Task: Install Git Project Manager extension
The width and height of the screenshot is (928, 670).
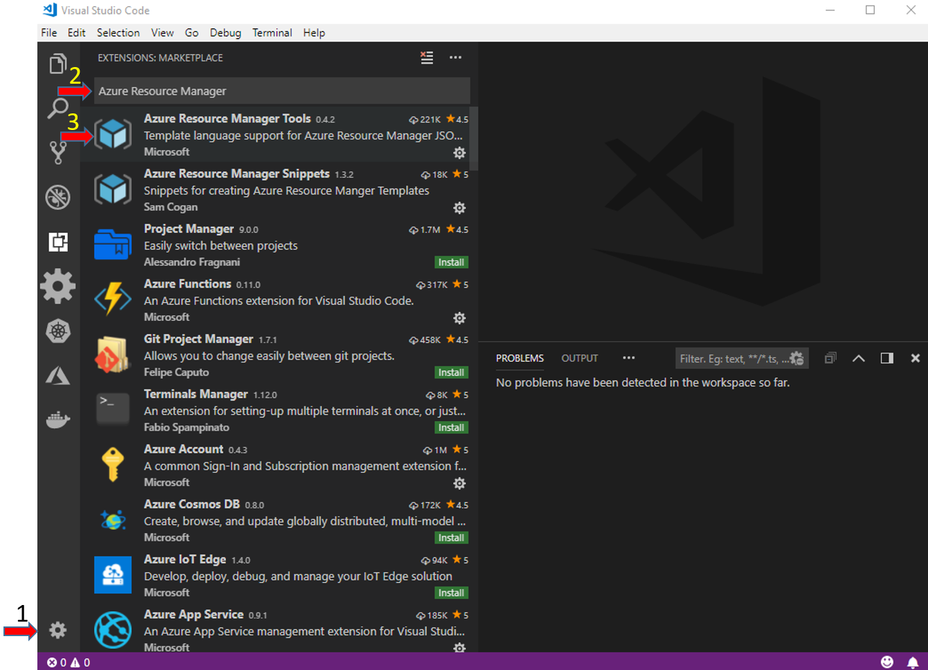Action: coord(451,373)
